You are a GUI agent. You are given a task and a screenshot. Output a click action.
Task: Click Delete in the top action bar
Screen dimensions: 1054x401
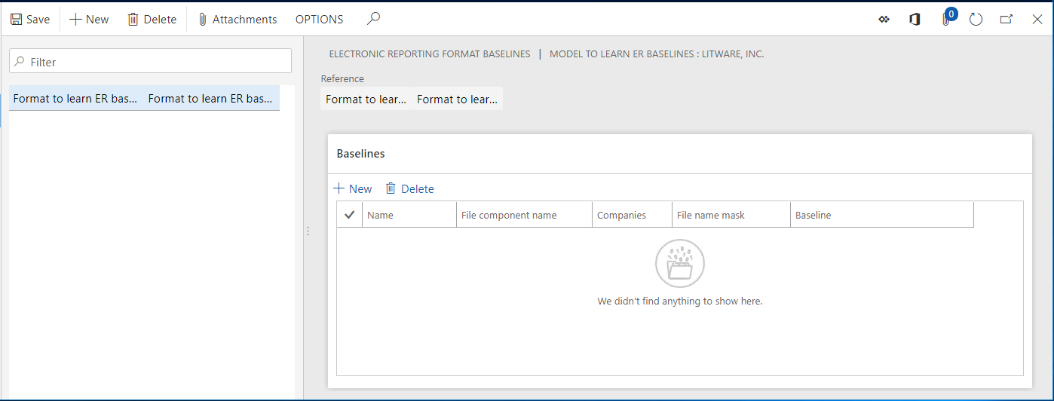152,20
